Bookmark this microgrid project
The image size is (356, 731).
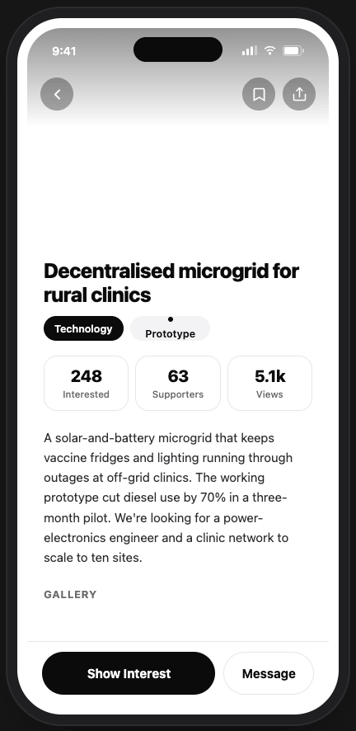point(259,94)
